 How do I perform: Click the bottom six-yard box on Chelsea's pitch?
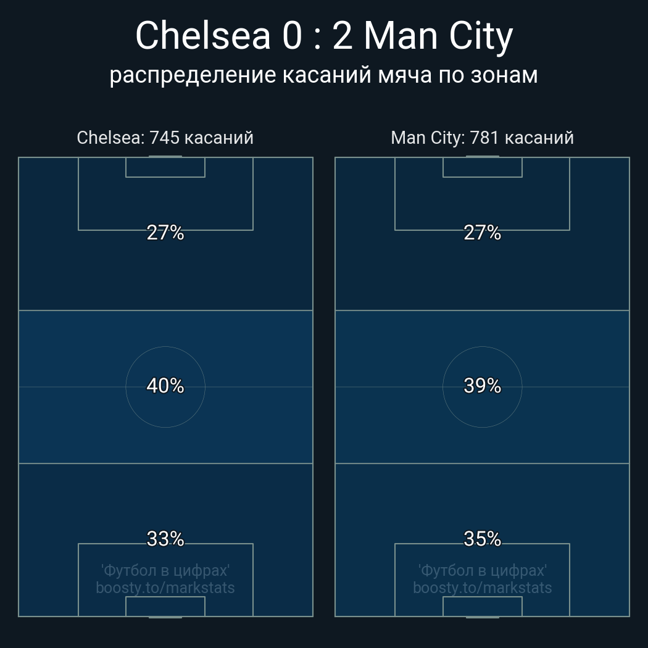[165, 606]
